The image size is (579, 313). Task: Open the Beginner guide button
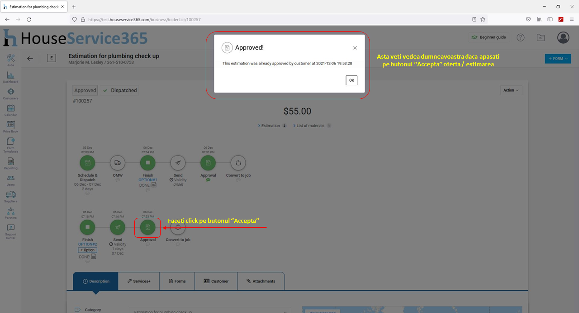(x=489, y=37)
